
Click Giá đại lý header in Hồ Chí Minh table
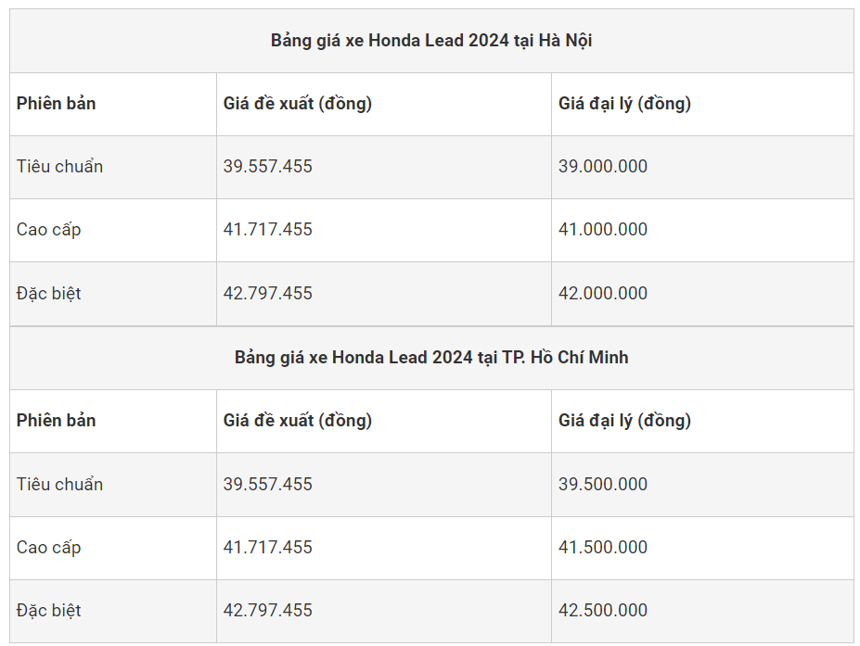(624, 421)
